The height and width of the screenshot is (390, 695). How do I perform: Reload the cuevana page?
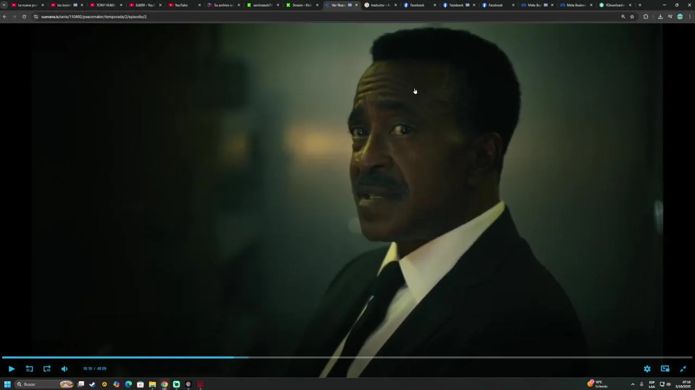coord(24,17)
